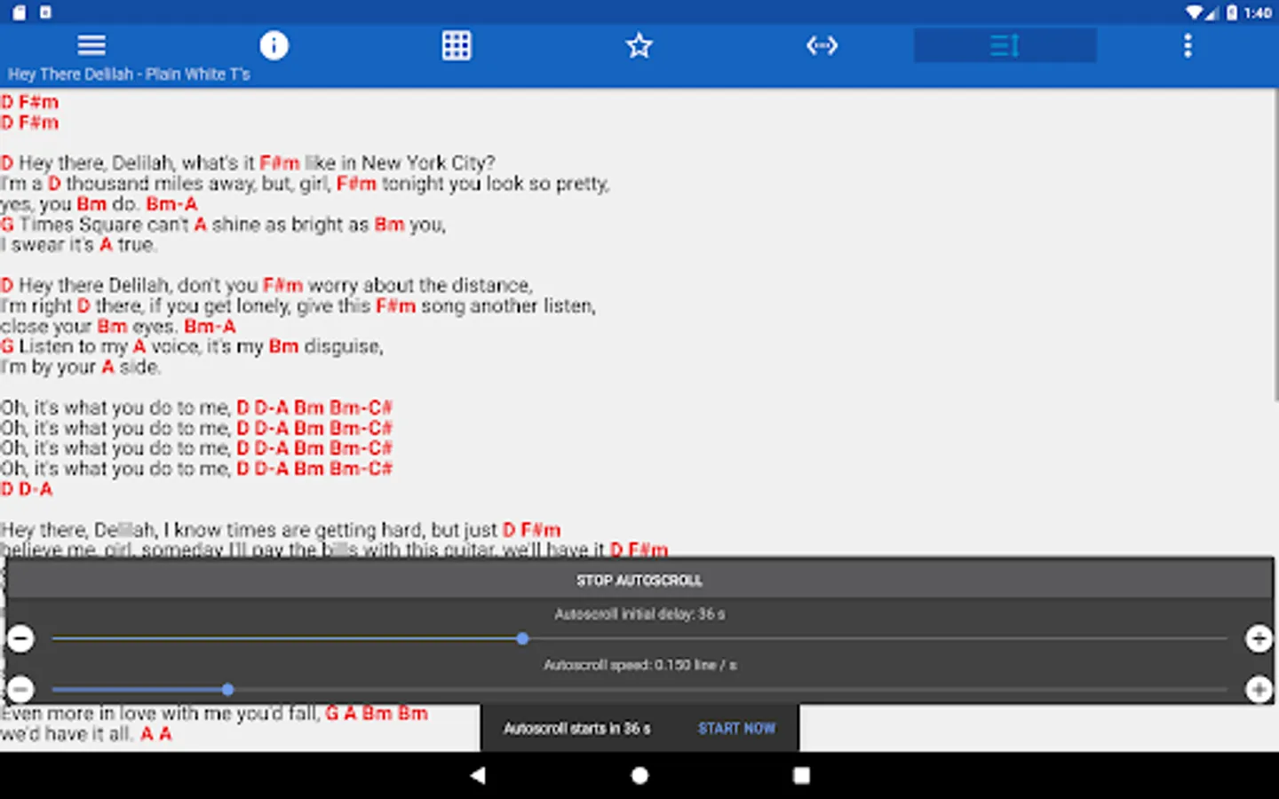The width and height of the screenshot is (1279, 799).
Task: Decrease autoscroll initial delay with minus
Action: click(20, 638)
